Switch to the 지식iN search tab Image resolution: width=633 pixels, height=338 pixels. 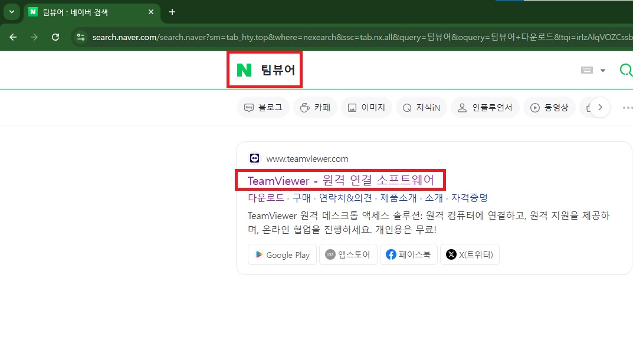(x=421, y=108)
